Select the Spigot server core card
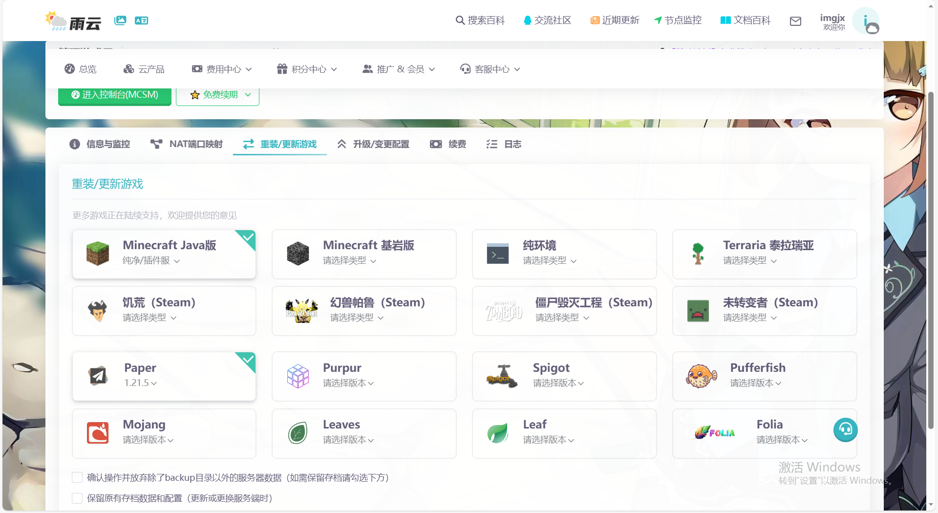The height and width of the screenshot is (513, 938). click(x=564, y=376)
